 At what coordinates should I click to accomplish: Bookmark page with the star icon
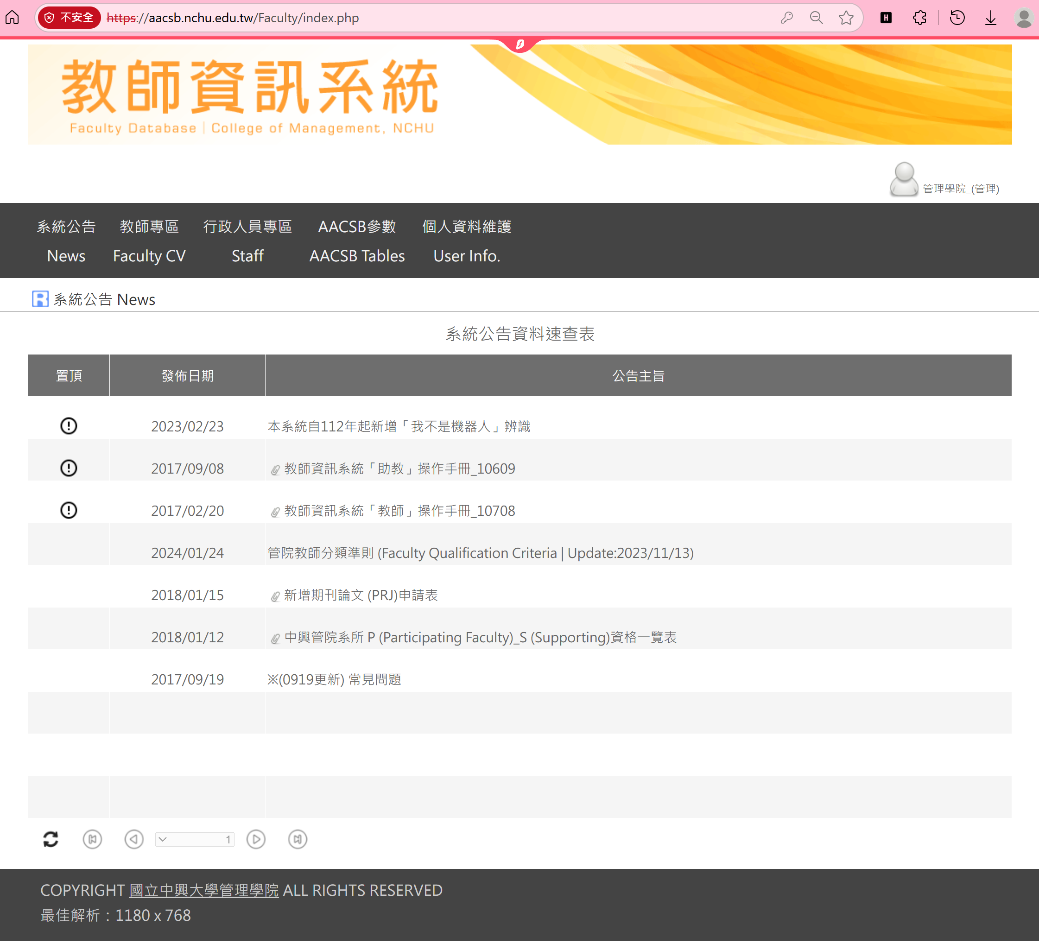(x=846, y=18)
